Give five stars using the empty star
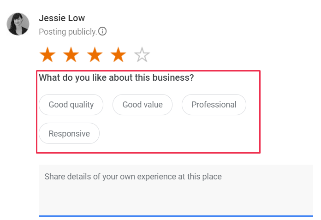Viewport: 321px width, 220px height. point(142,55)
